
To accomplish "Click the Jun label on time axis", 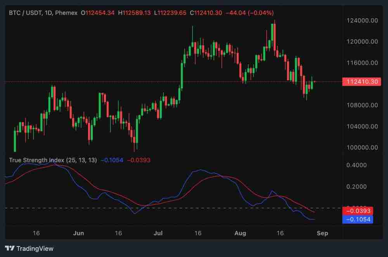I will 78,233.
